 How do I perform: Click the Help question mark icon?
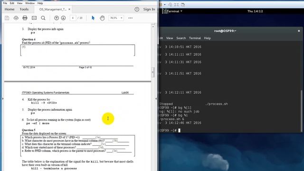coord(137,9)
